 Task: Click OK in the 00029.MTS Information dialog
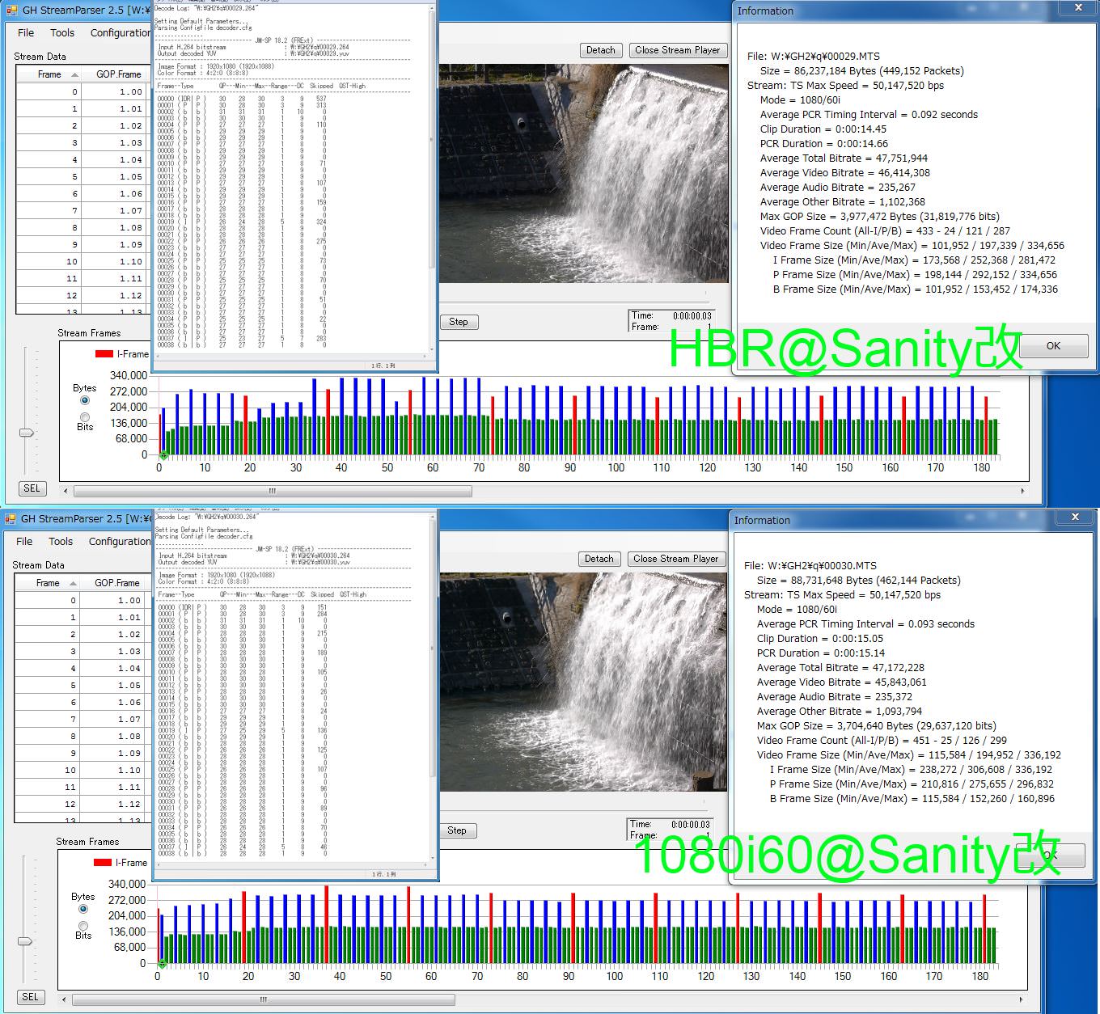tap(1052, 346)
